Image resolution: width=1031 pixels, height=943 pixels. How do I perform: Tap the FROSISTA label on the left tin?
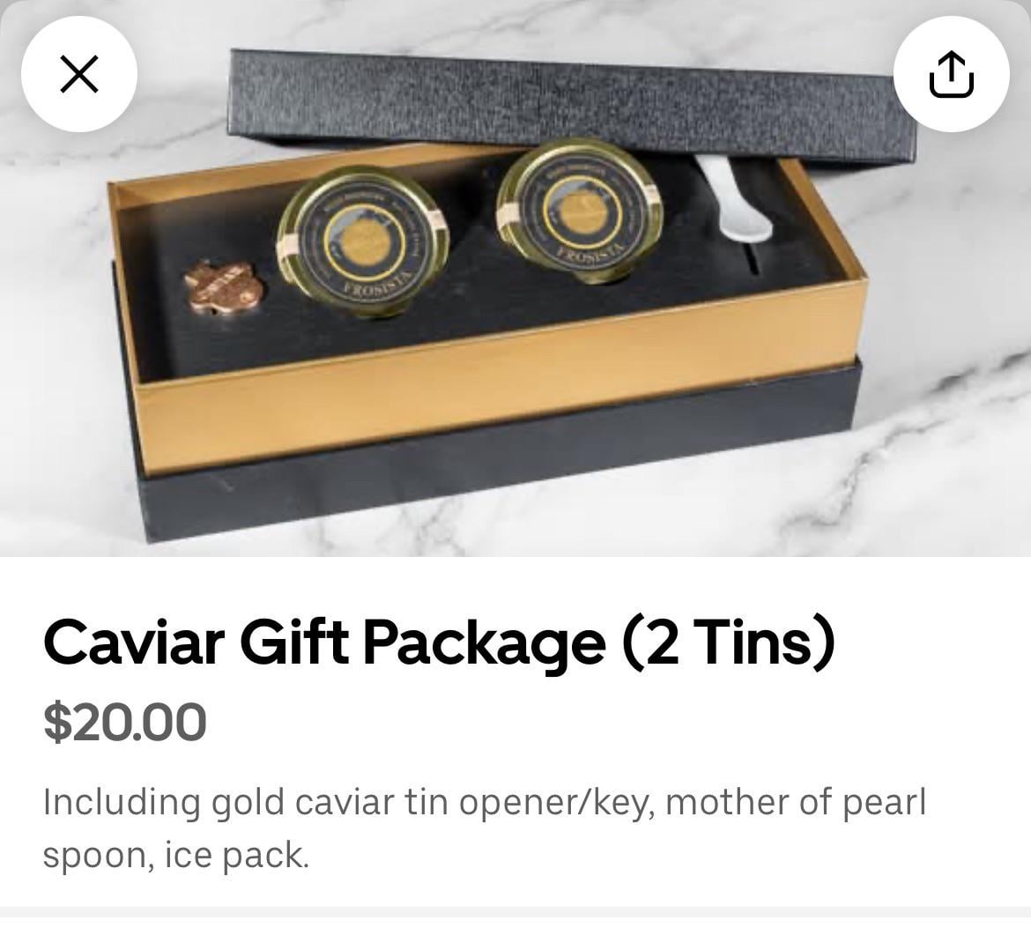pyautogui.click(x=377, y=288)
